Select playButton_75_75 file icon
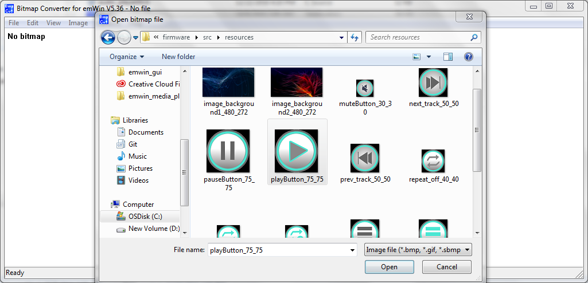The height and width of the screenshot is (283, 588). tap(296, 151)
